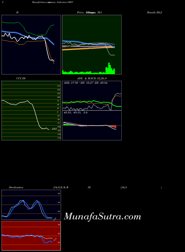Click the '(14,3,3) & R' label
The width and height of the screenshot is (185, 252).
point(61,188)
